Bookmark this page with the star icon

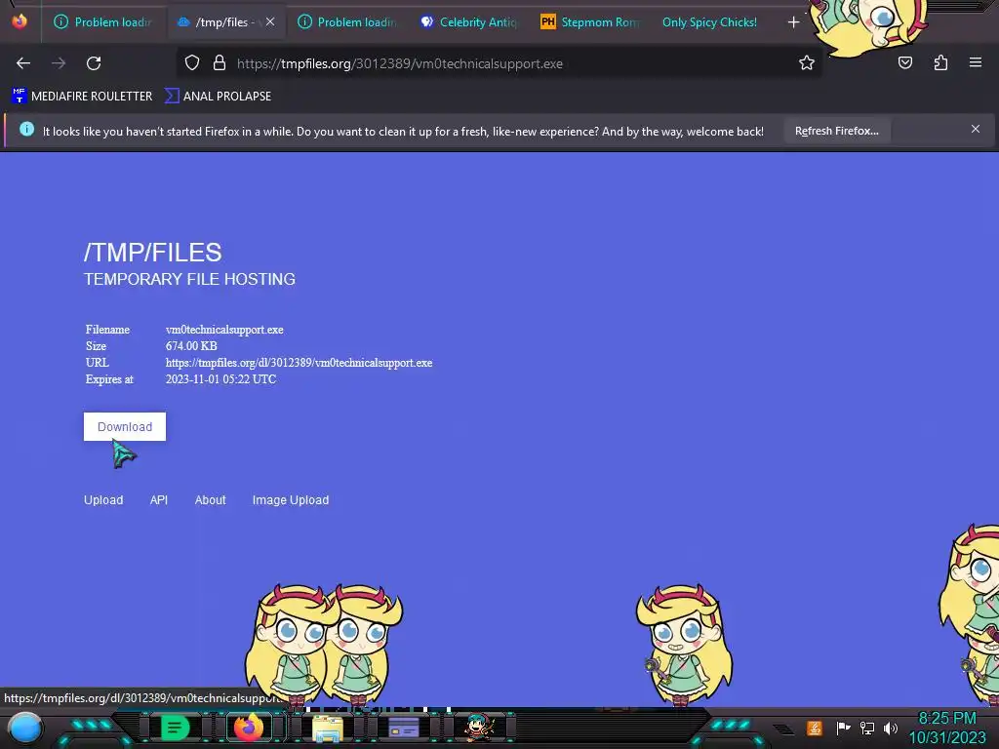coord(807,63)
